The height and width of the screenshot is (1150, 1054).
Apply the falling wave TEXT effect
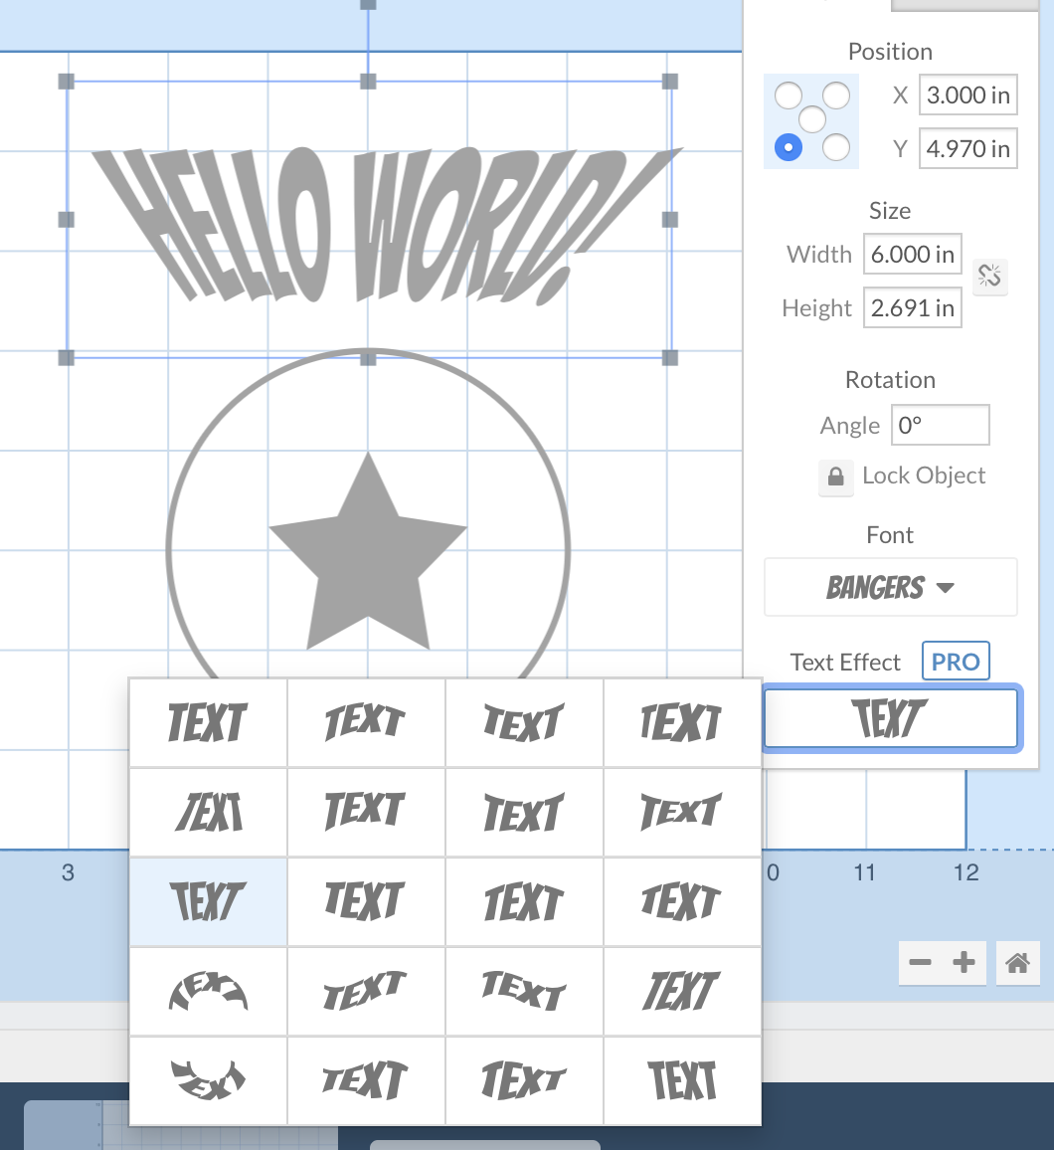pyautogui.click(x=524, y=992)
